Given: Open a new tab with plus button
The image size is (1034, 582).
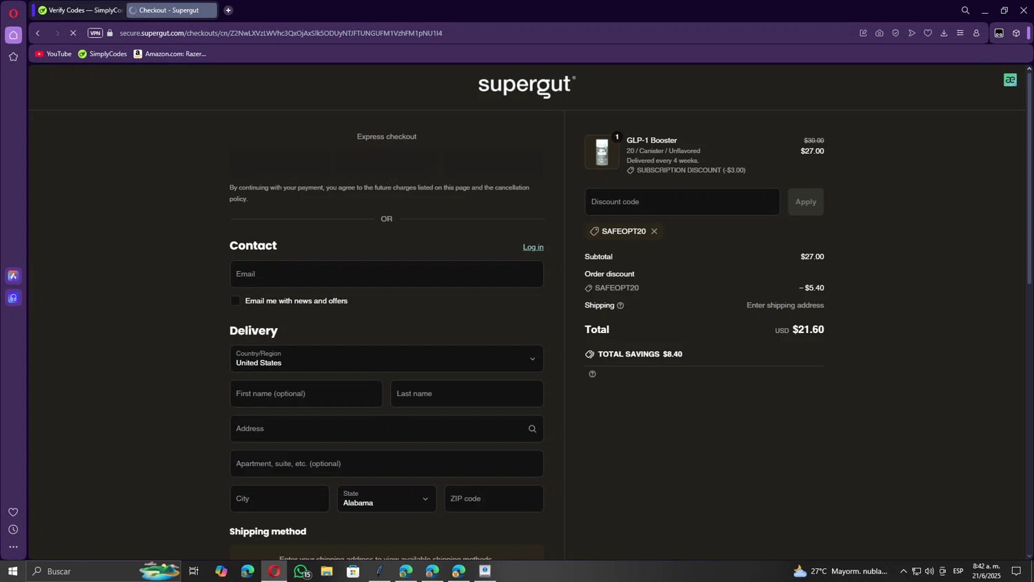Looking at the screenshot, I should [228, 10].
